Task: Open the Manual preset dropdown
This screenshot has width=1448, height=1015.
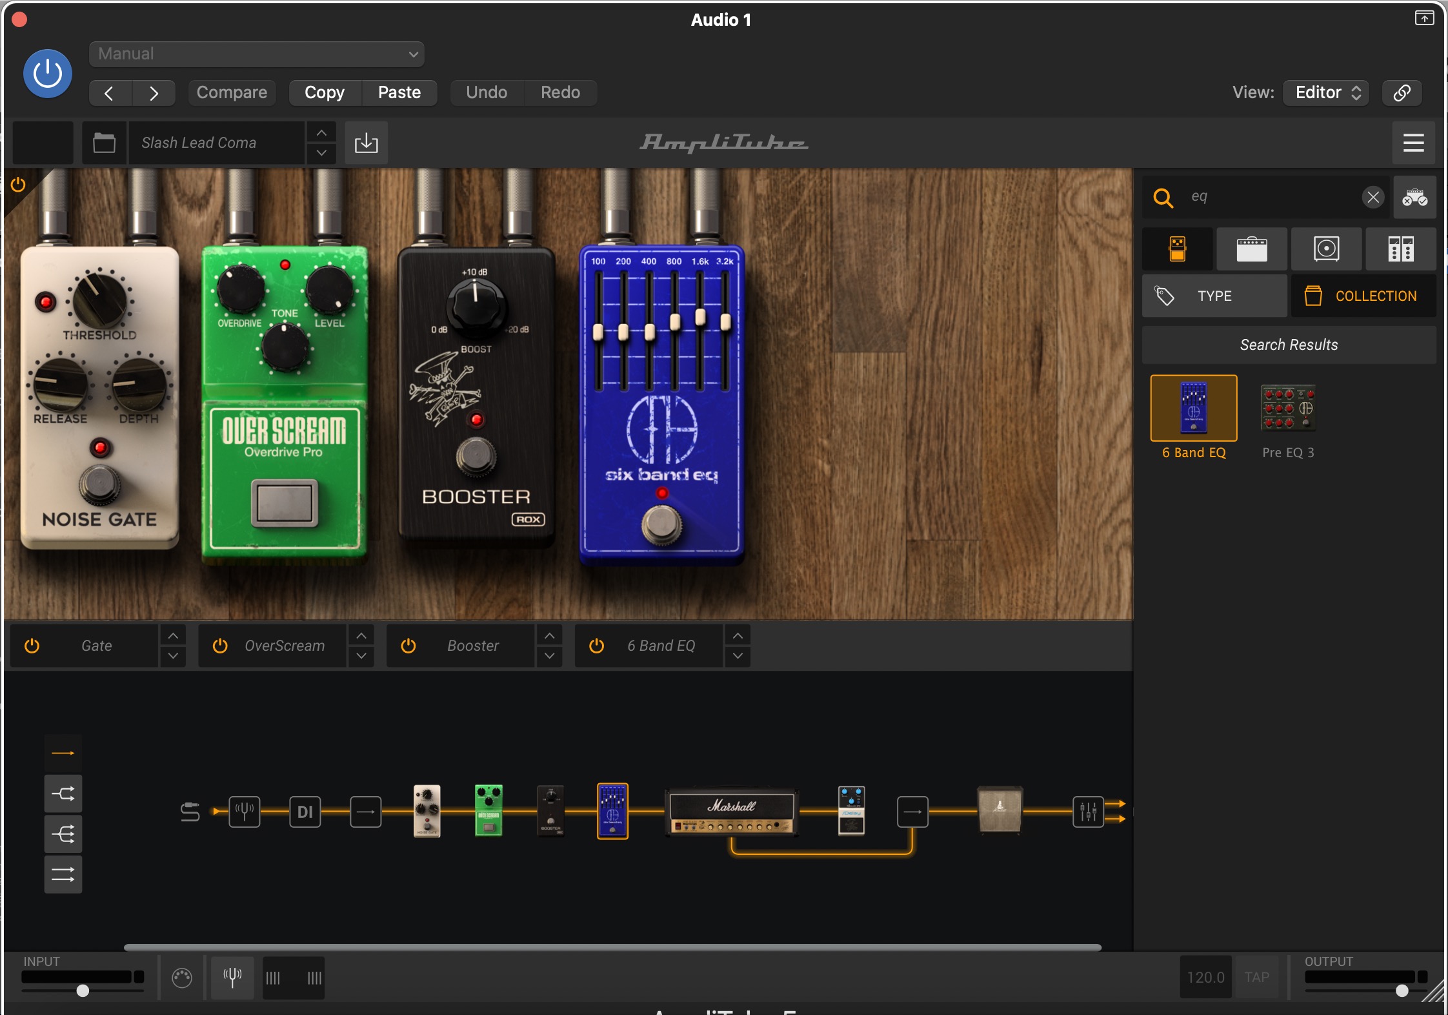Action: pos(256,54)
